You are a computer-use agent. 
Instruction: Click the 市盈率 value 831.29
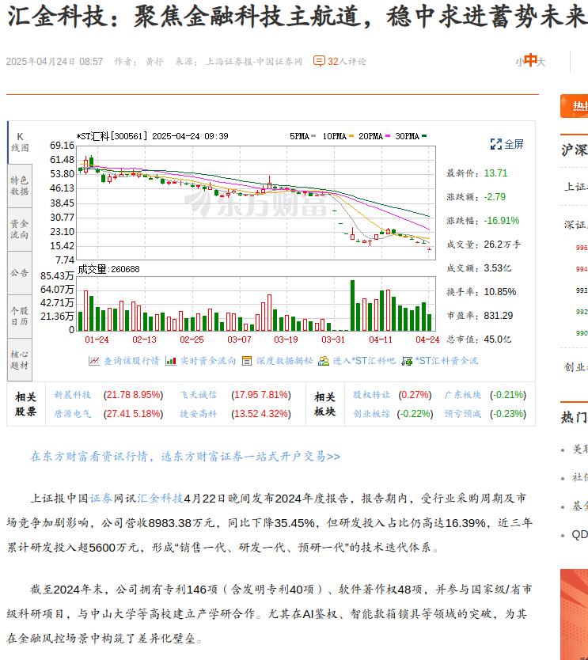[x=499, y=316]
